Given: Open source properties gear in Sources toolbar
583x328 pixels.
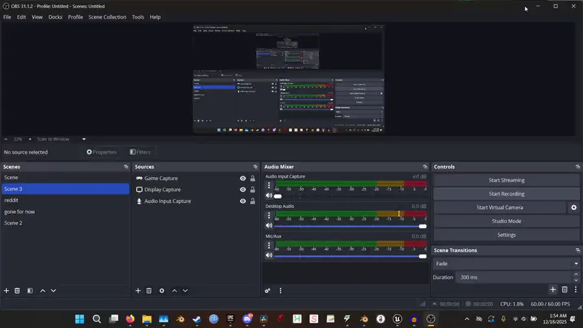Looking at the screenshot, I should click(162, 290).
